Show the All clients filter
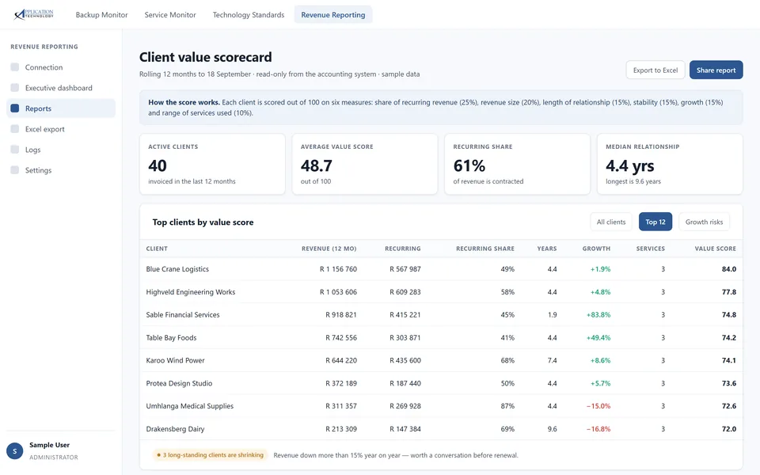 pos(610,222)
